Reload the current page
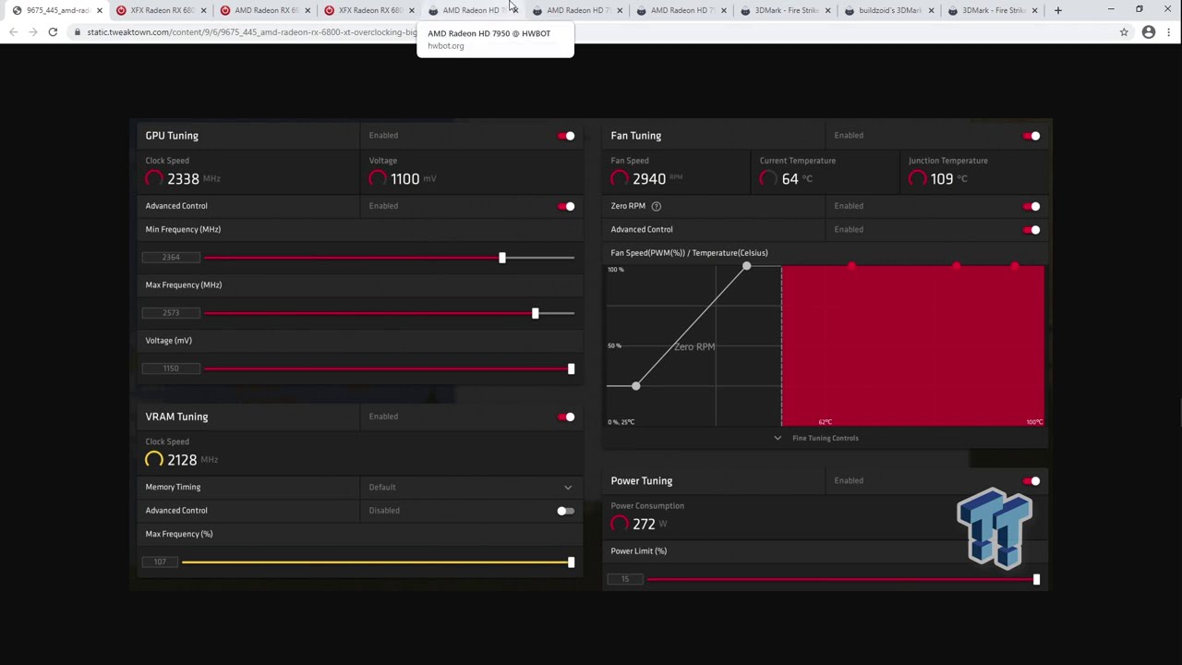1182x665 pixels. (x=53, y=32)
